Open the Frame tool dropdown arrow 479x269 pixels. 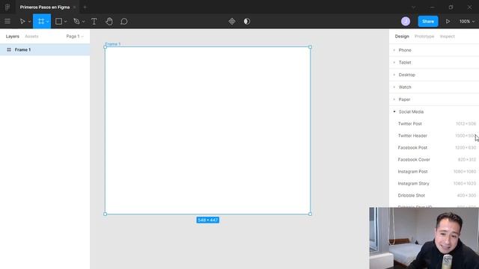(48, 22)
